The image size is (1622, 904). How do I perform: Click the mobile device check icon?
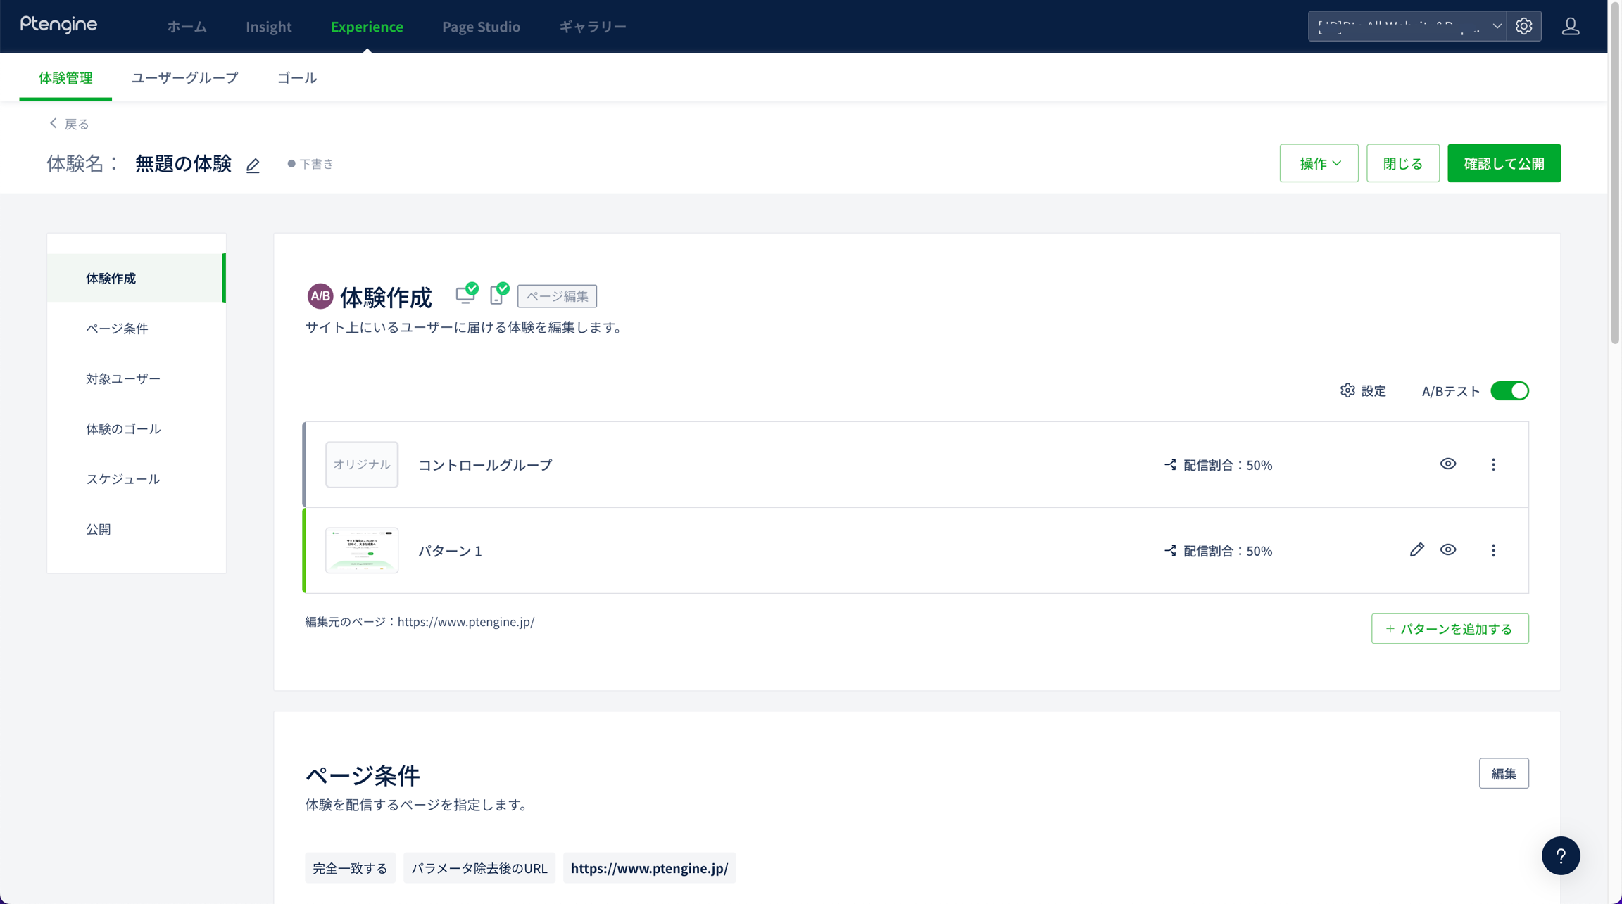pos(498,294)
